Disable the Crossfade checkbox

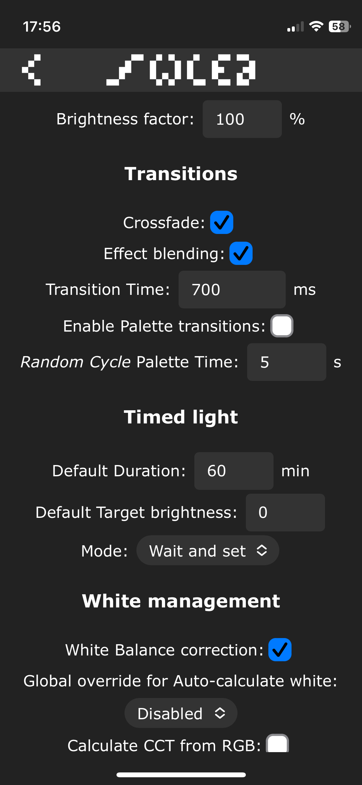222,222
